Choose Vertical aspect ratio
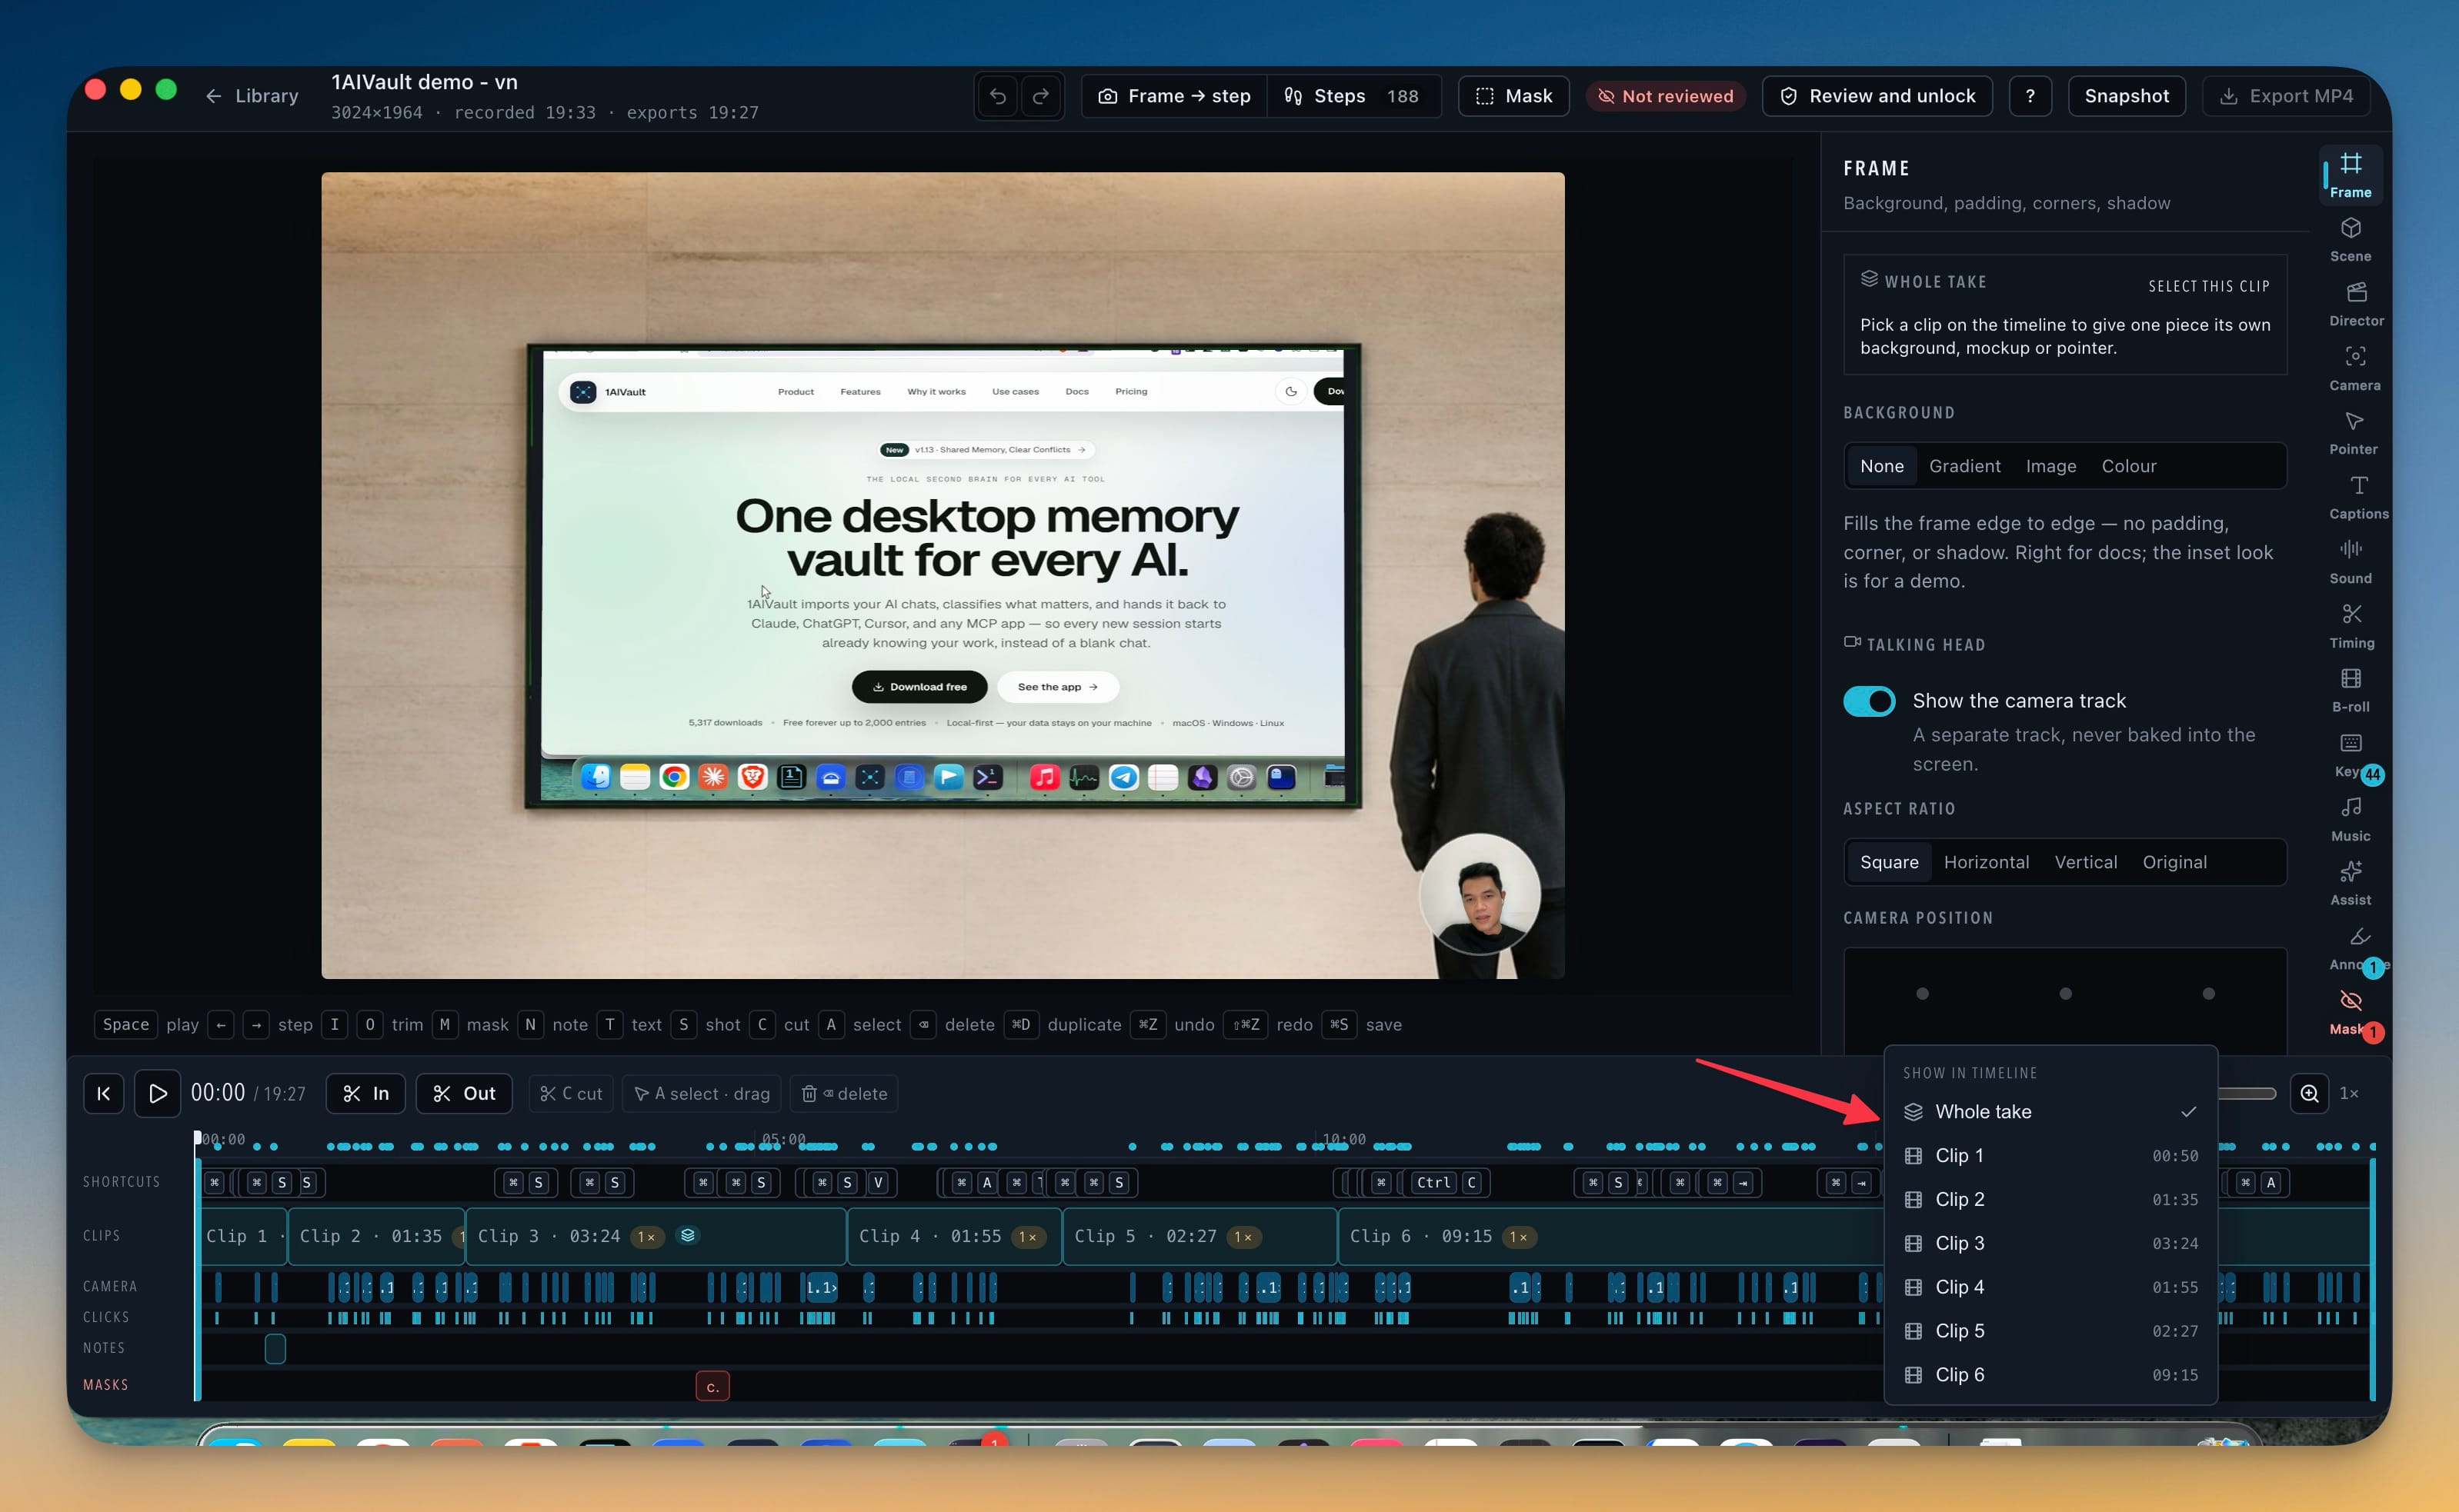The width and height of the screenshot is (2459, 1512). [2086, 862]
